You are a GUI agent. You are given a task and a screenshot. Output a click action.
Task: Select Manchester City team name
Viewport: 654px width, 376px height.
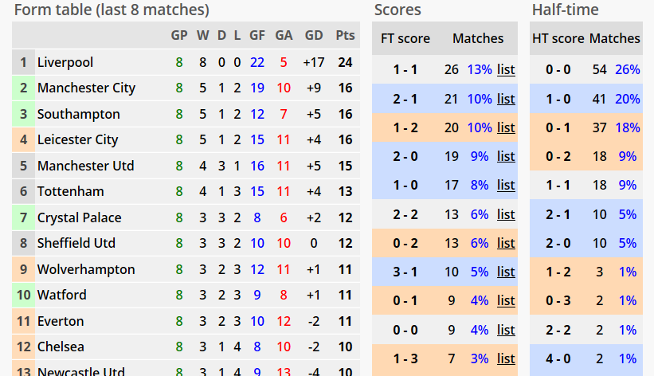click(86, 88)
